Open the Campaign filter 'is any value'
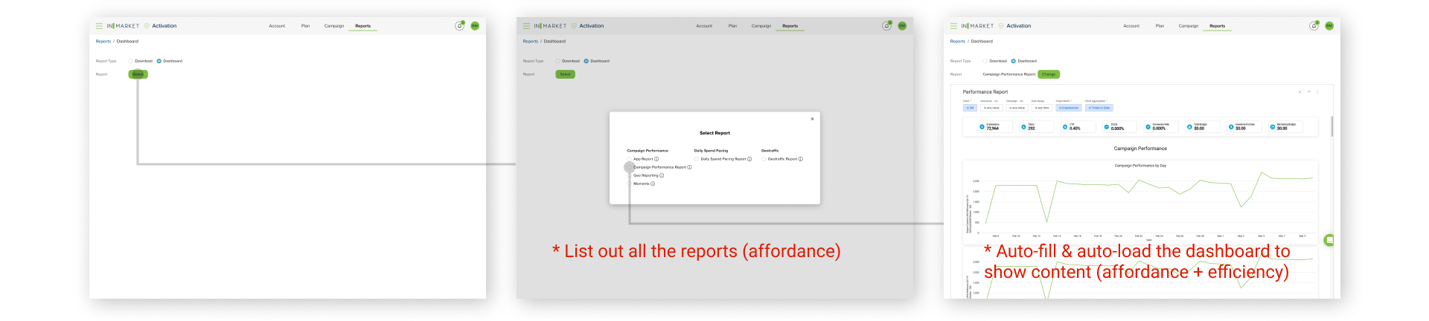This screenshot has width=1429, height=321. coord(1017,108)
